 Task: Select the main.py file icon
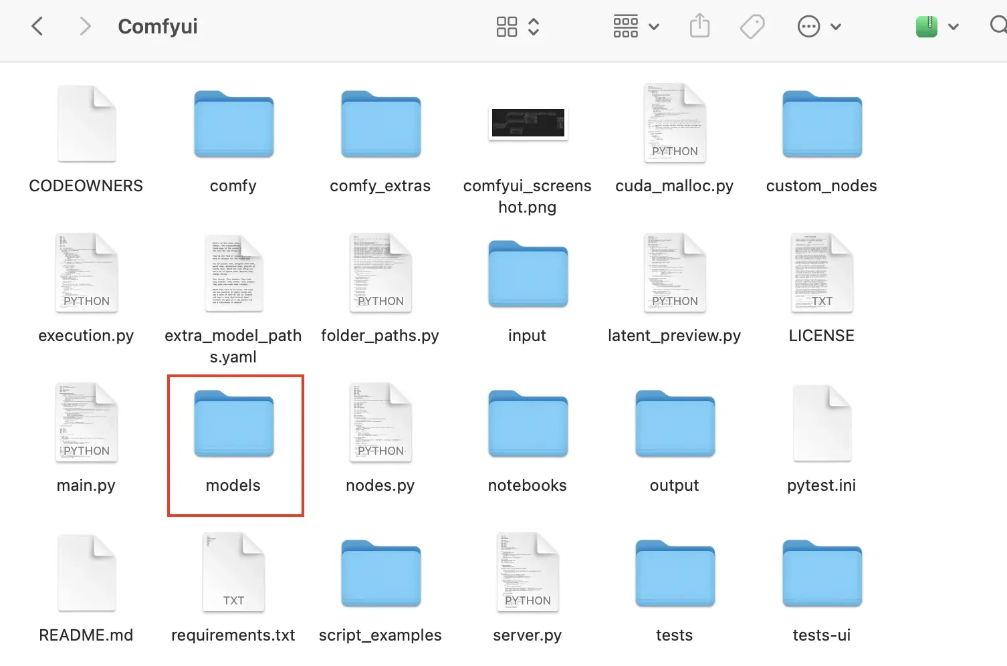point(86,423)
